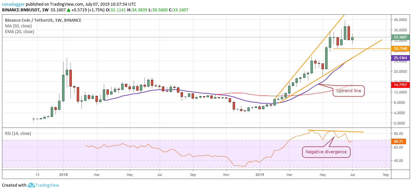This screenshot has width=412, height=191.
Task: Click the 'Mar' label after 2019 on time axis
Action: point(289,175)
